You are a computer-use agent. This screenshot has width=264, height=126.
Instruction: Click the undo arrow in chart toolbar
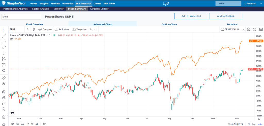pyautogui.click(x=91, y=29)
